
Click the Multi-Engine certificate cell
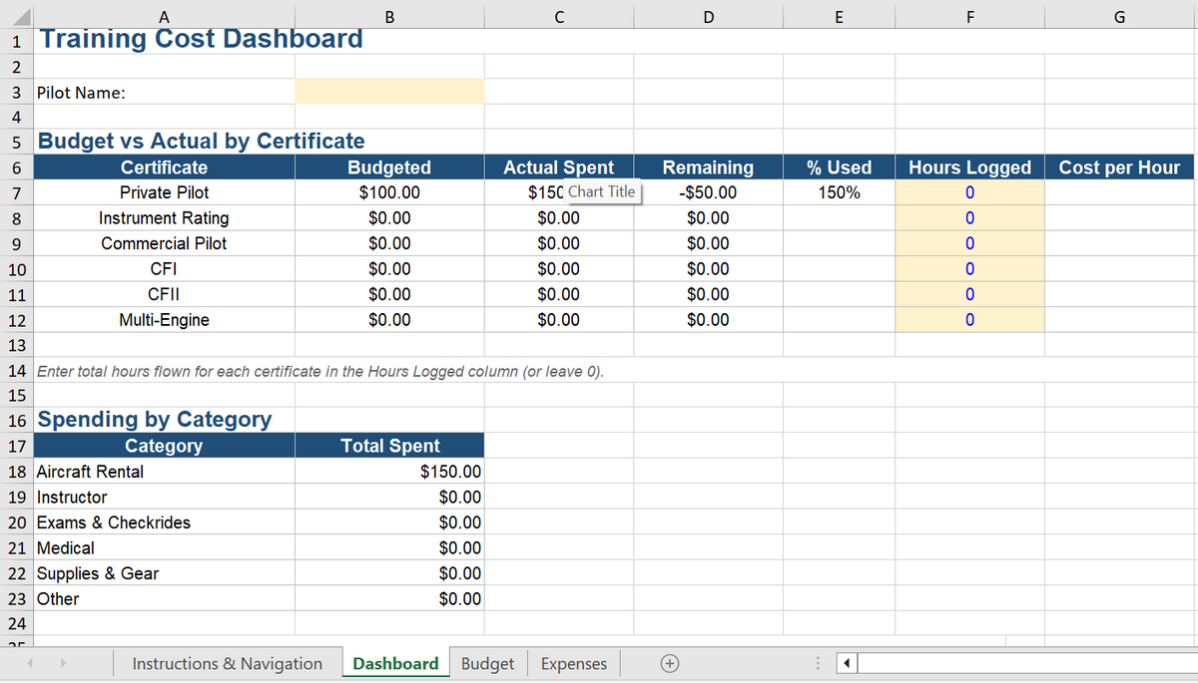164,320
